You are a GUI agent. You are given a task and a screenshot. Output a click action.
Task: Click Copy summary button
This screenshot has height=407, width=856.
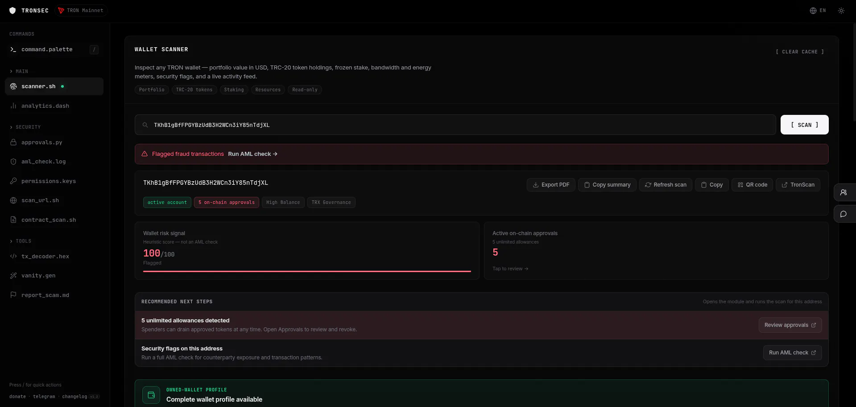tap(607, 185)
